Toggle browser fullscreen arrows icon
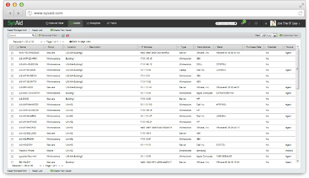Screen dimensions: 309x178 [x=301, y=5]
